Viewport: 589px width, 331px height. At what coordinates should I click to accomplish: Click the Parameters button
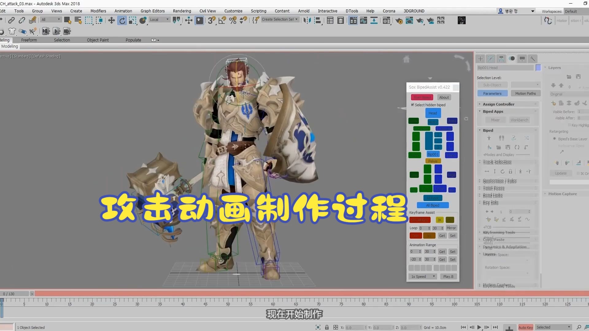(492, 93)
